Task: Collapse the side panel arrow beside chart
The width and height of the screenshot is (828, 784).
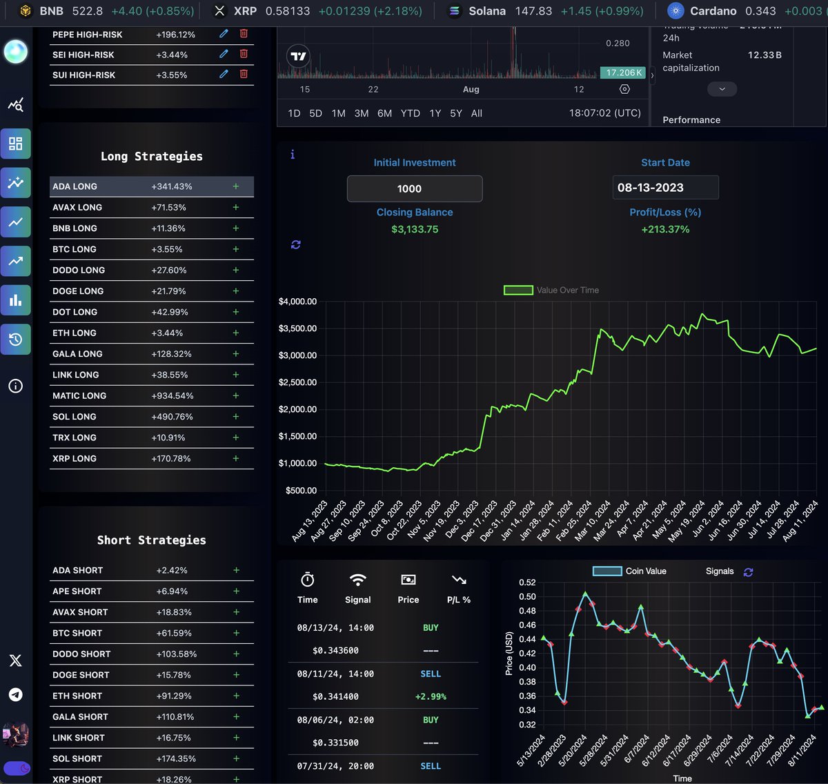Action: click(x=652, y=75)
